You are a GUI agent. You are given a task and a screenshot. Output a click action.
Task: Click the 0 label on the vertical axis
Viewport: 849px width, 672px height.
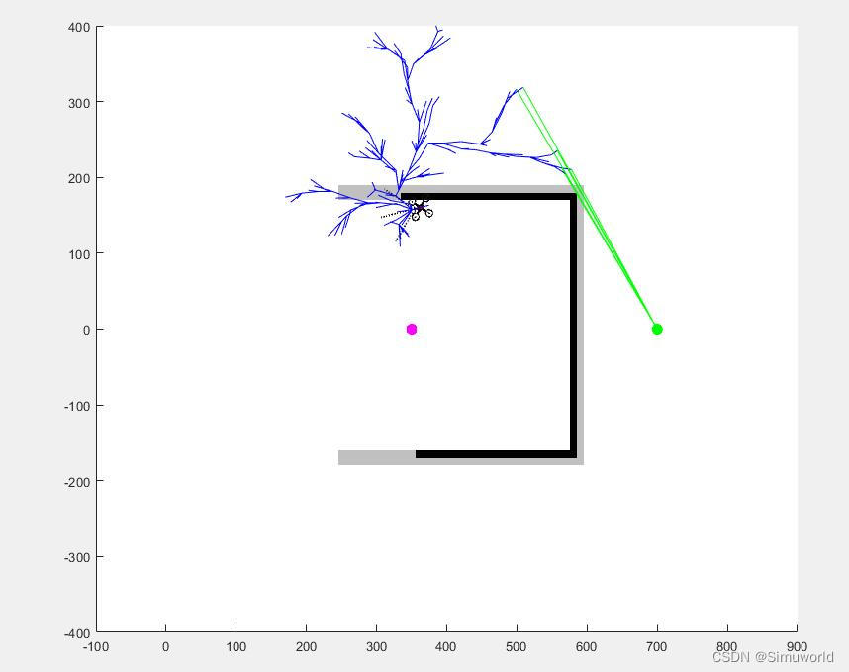coord(87,330)
